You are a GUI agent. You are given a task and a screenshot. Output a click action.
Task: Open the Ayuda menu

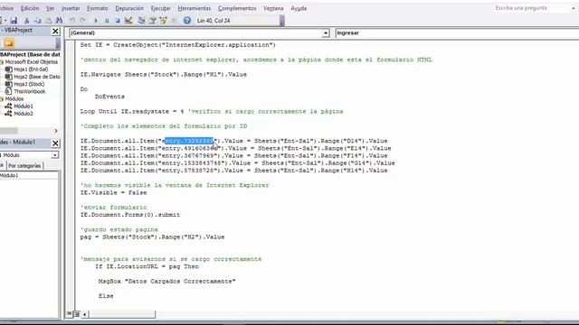[x=299, y=8]
